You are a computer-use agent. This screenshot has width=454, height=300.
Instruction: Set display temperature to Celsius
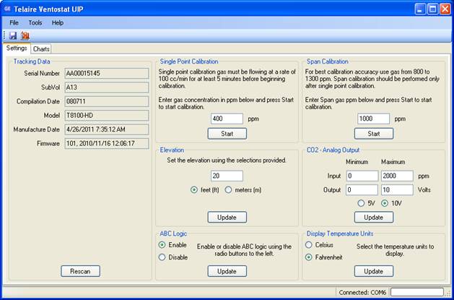(x=310, y=244)
